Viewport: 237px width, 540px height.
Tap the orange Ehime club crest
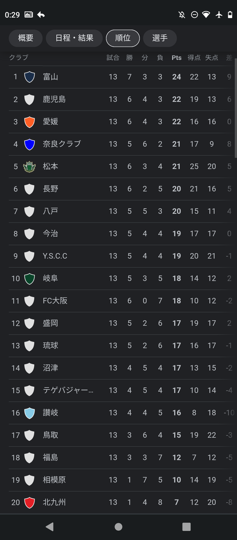(30, 121)
